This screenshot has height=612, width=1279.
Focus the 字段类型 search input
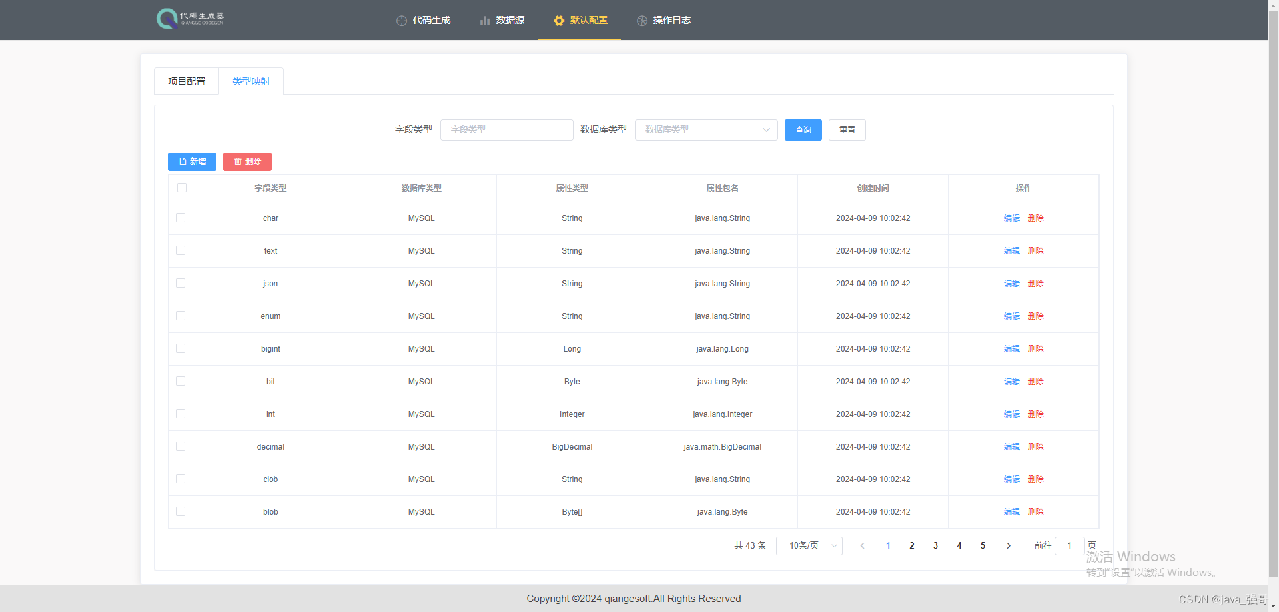pos(506,130)
